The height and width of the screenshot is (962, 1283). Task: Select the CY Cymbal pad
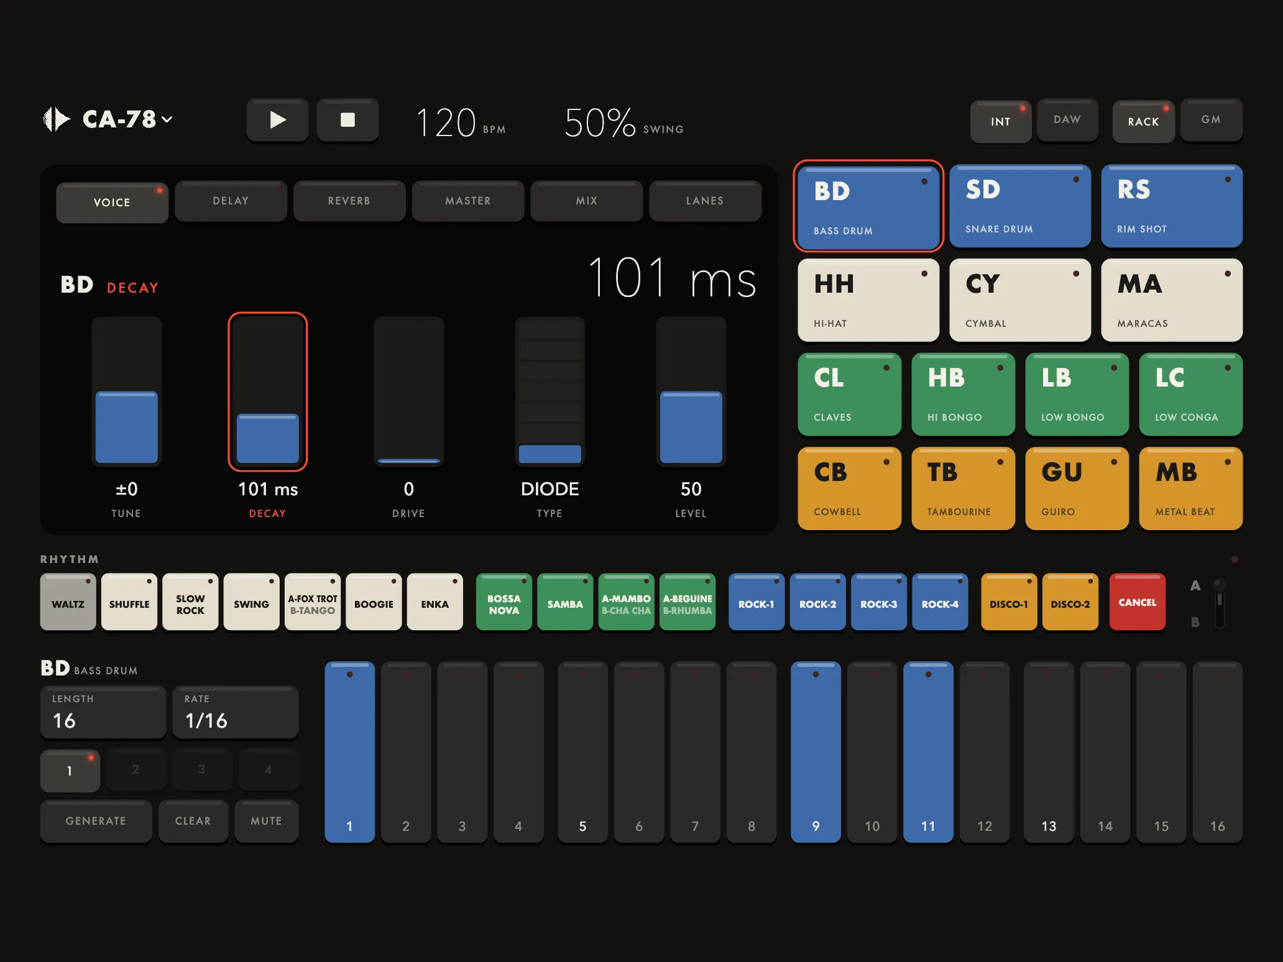tap(1020, 300)
